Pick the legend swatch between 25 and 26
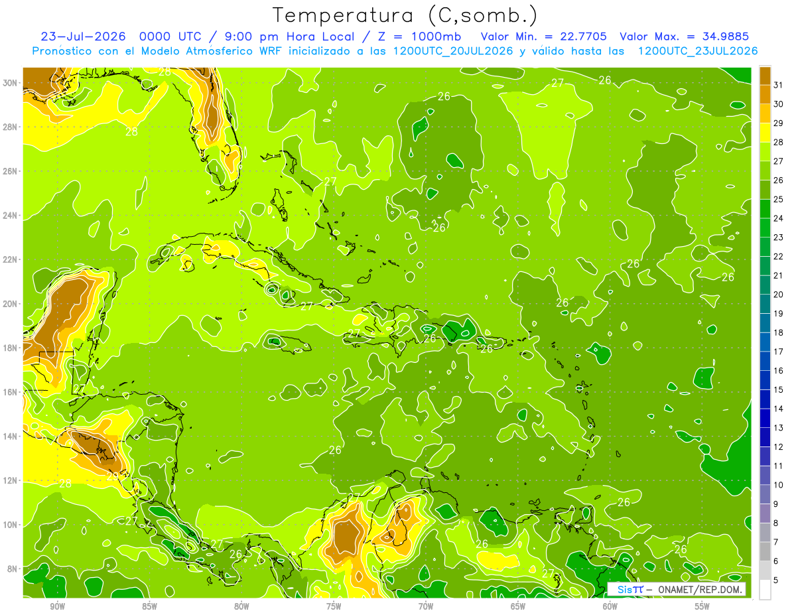This screenshot has height=615, width=796. pos(765,190)
